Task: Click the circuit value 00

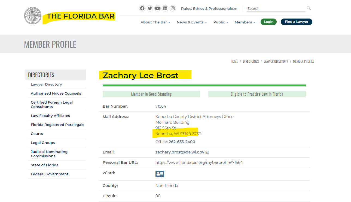Action: [x=158, y=196]
